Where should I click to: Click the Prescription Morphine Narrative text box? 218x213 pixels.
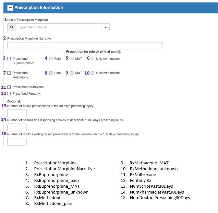pos(85,46)
